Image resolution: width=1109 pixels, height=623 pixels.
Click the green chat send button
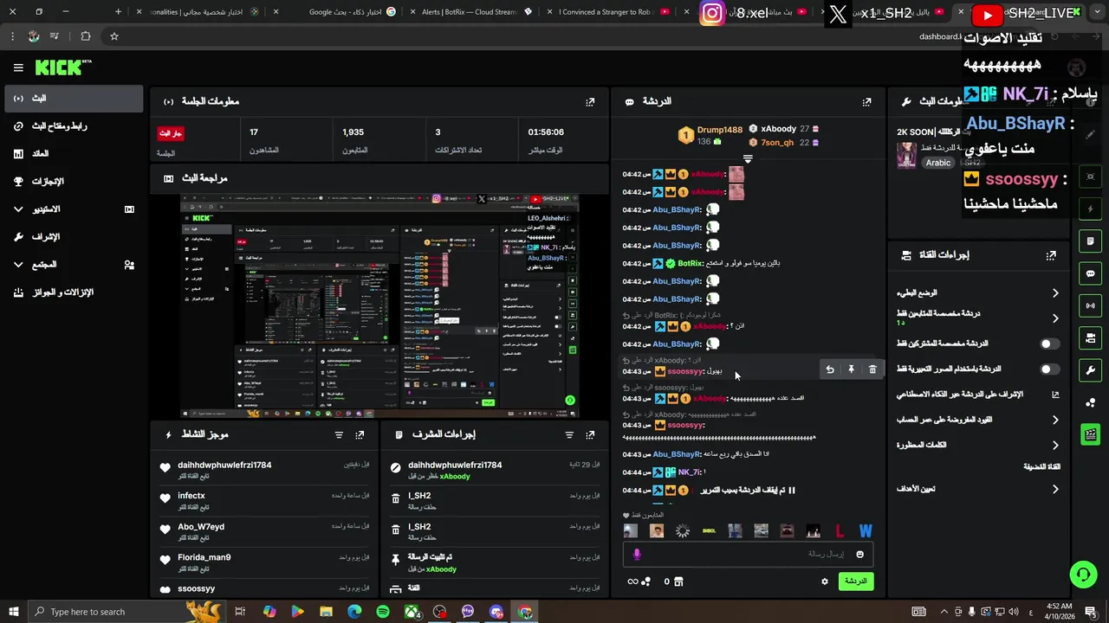(x=856, y=581)
